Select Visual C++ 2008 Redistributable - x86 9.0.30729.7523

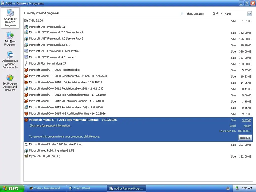click(x=138, y=76)
